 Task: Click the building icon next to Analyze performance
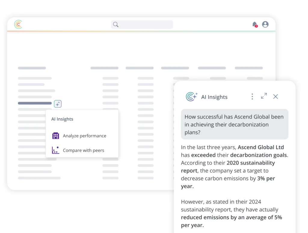[56, 136]
